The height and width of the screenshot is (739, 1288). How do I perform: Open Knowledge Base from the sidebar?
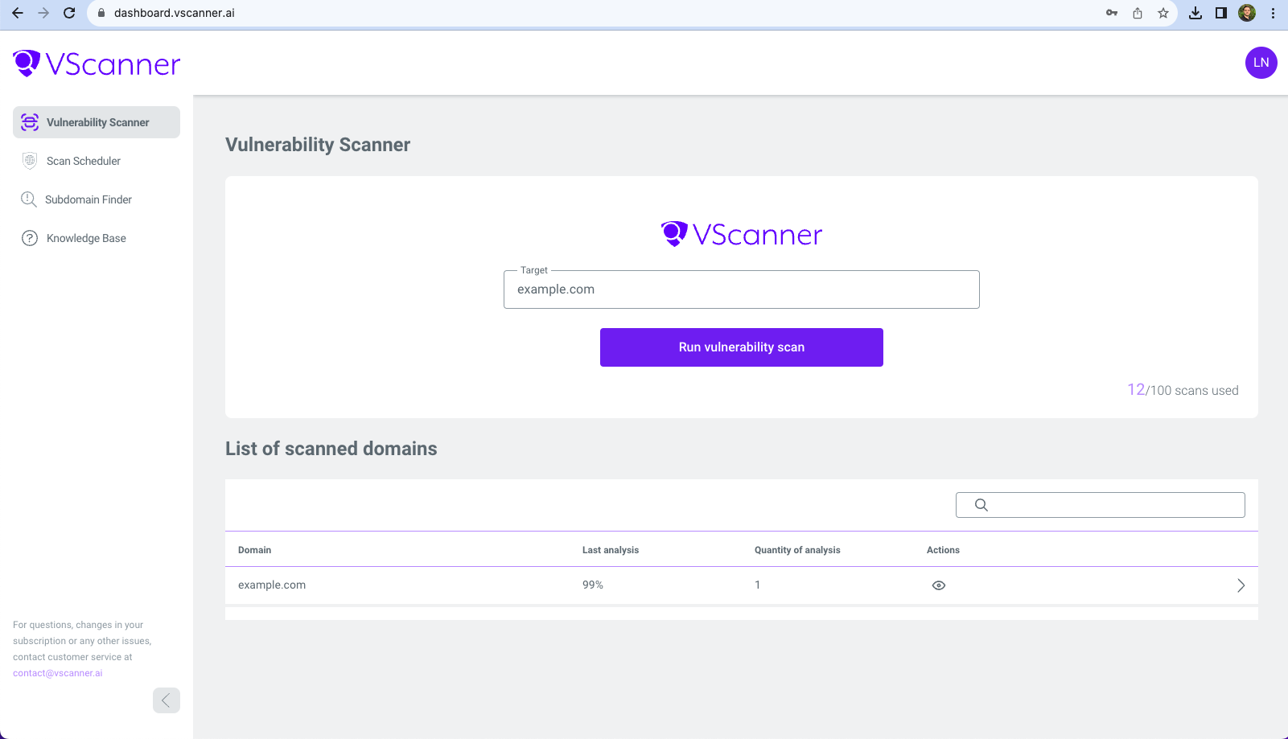86,238
